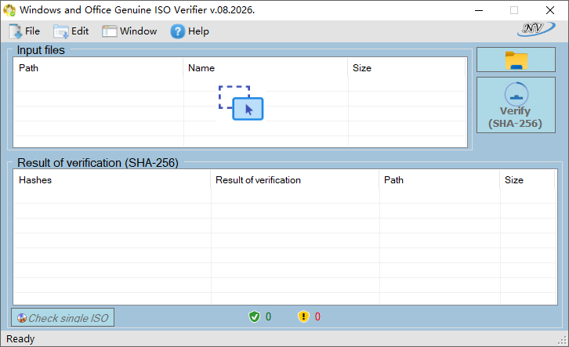Image resolution: width=569 pixels, height=347 pixels.
Task: Click the green shield verified-count icon
Action: [255, 316]
